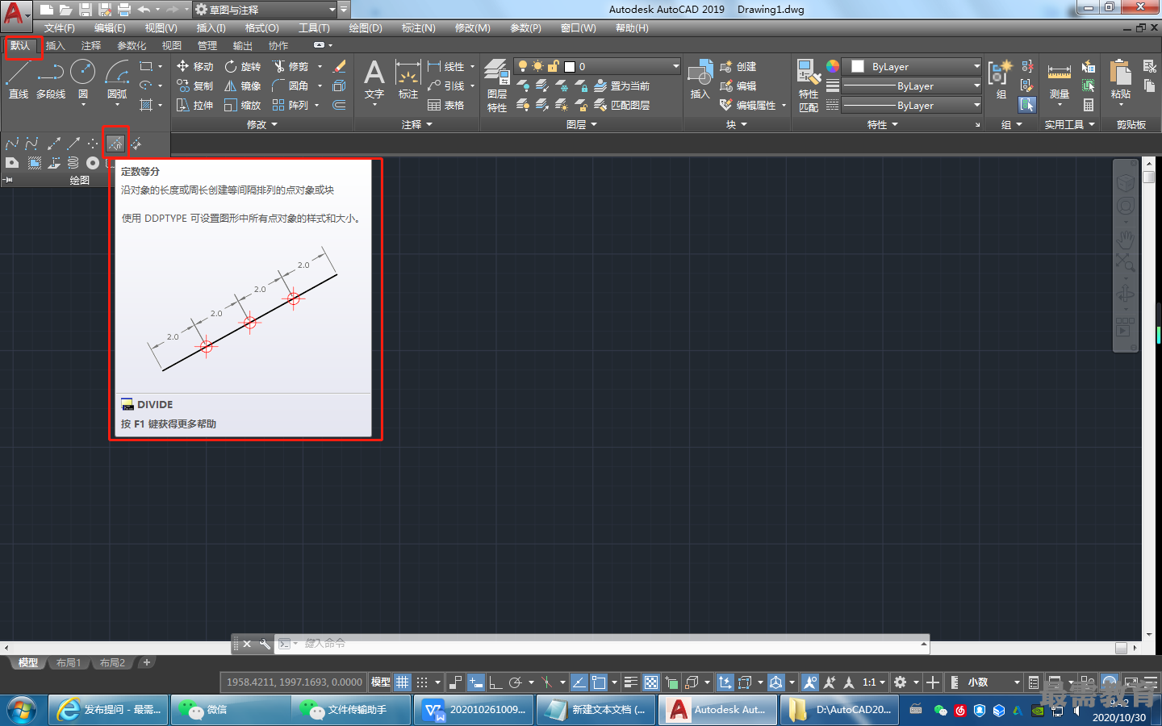Screen dimensions: 1162x726
Task: Switch to the 插入 ribbon tab
Action: click(x=55, y=46)
